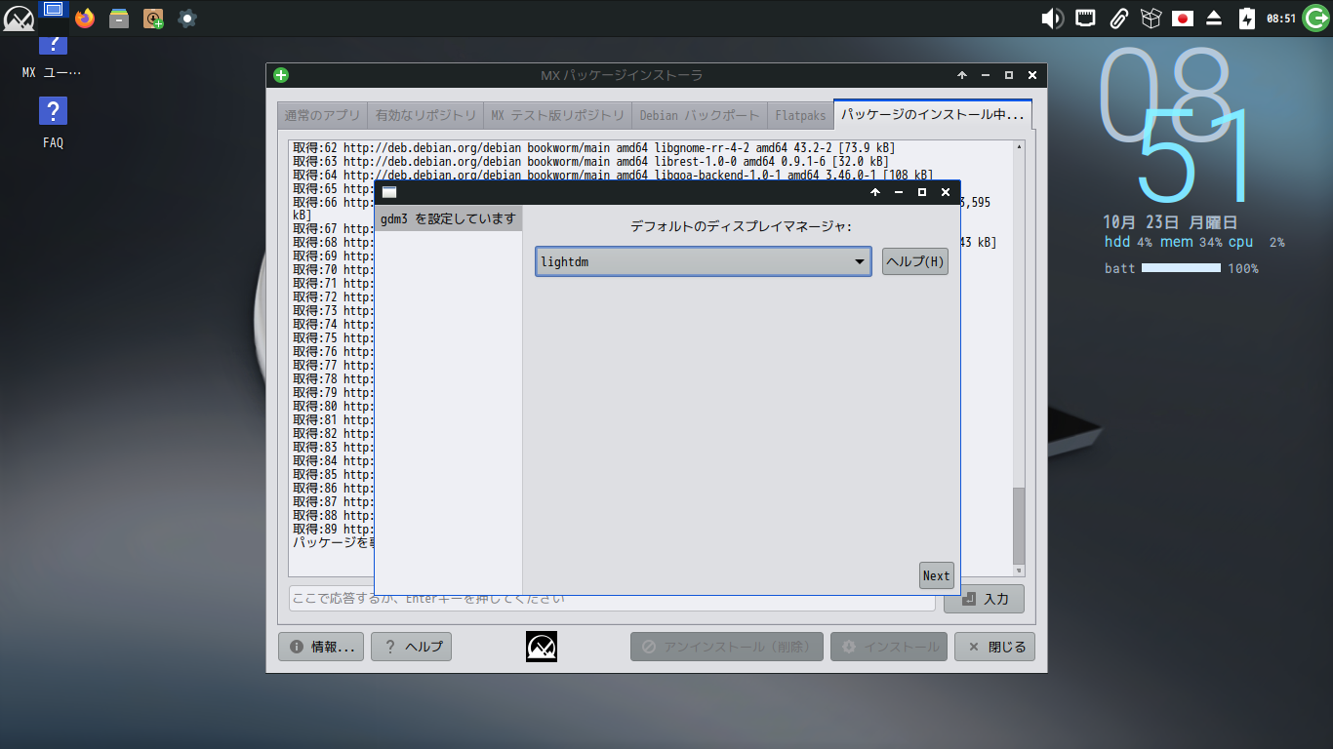Open the lightdm display manager dropdown
The width and height of the screenshot is (1333, 749).
pos(703,261)
